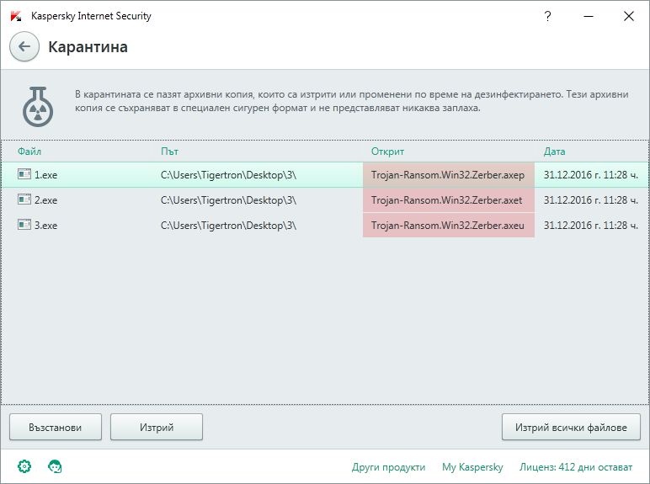Click the file icon for 2.exe
650x484 pixels.
24,199
